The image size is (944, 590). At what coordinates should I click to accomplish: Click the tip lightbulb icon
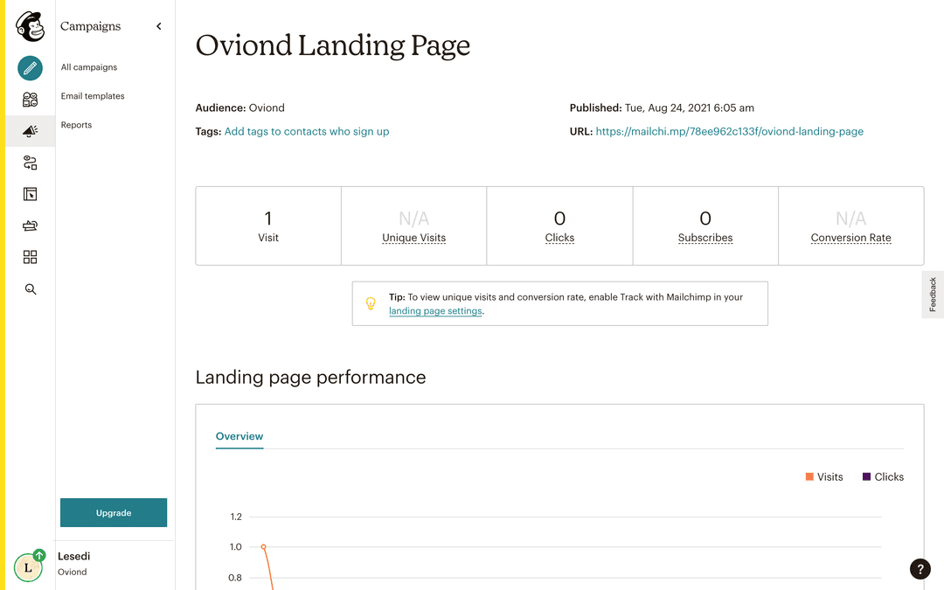pyautogui.click(x=371, y=303)
